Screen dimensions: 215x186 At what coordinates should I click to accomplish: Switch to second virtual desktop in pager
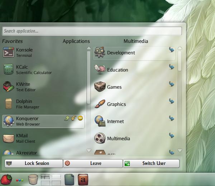56,177
